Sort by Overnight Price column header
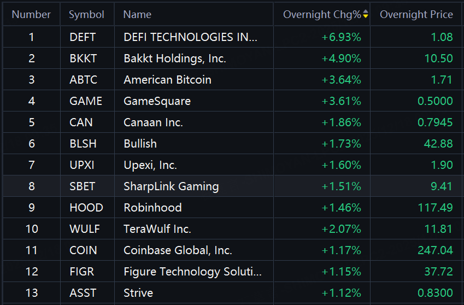The height and width of the screenshot is (305, 464). (x=416, y=14)
